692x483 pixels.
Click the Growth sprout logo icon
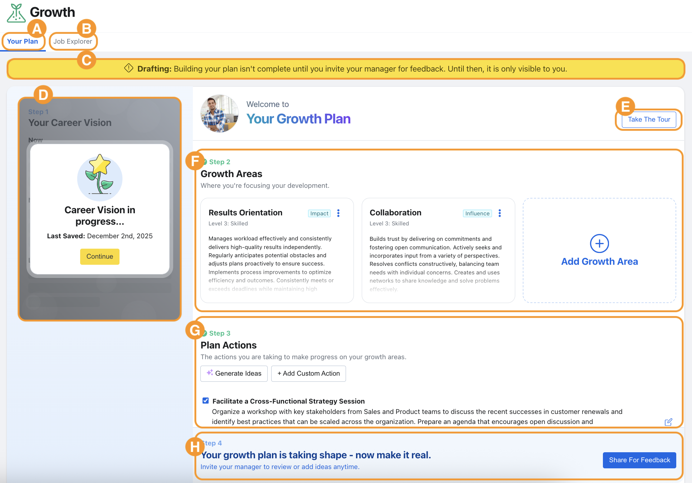[x=16, y=13]
